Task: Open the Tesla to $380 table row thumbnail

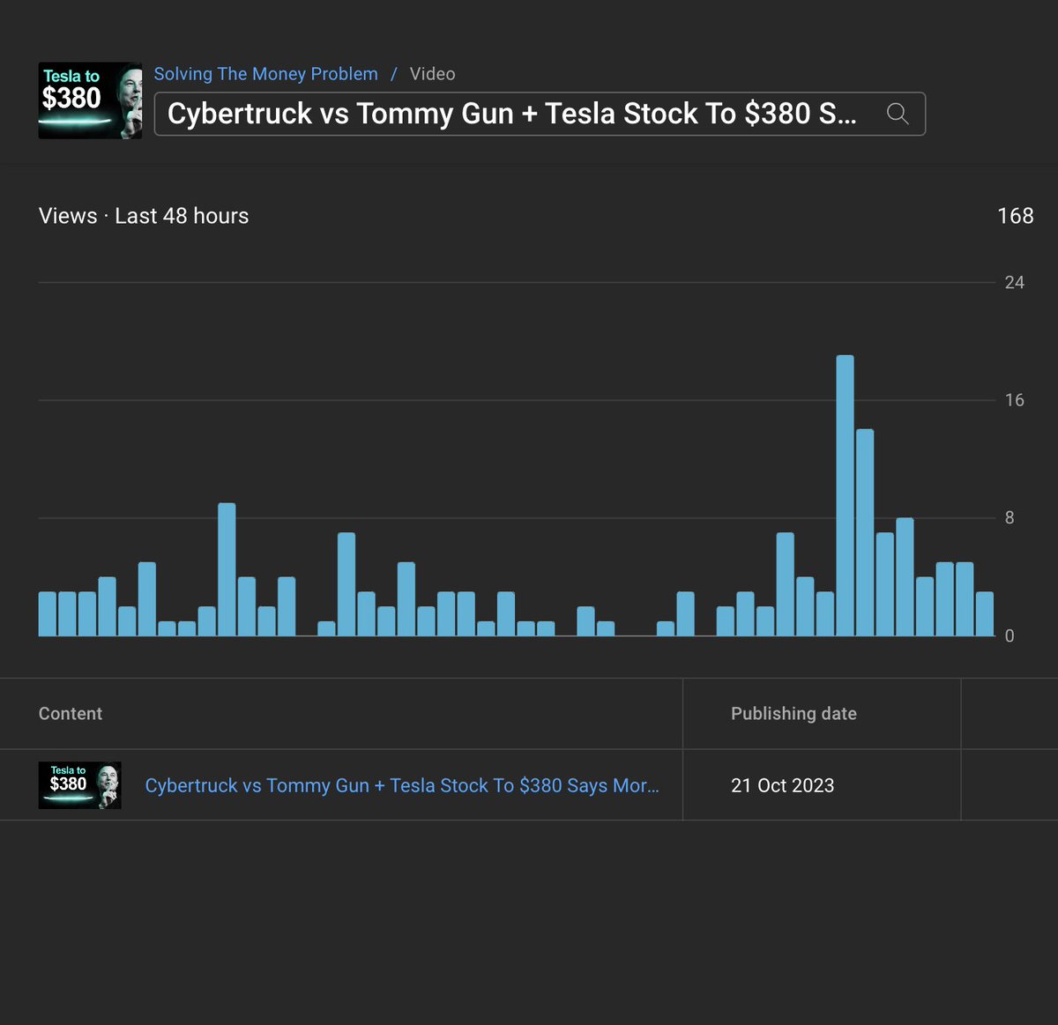Action: pyautogui.click(x=80, y=785)
